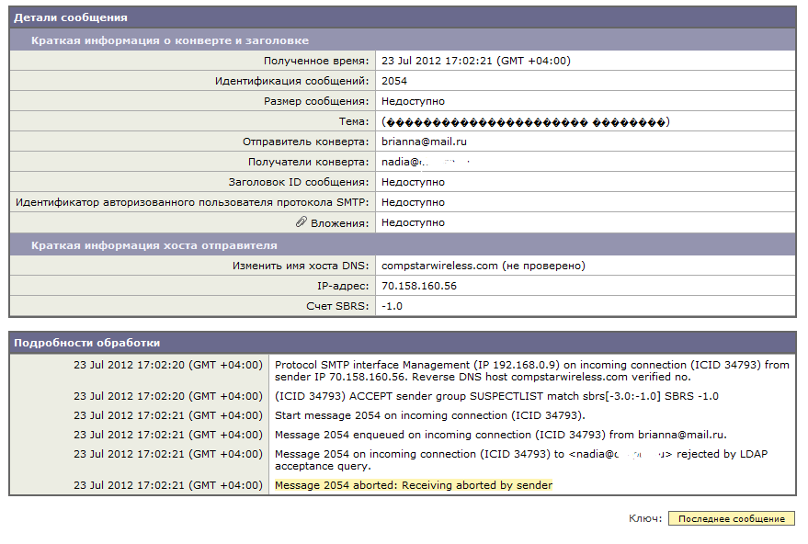Click 'Краткая информация о конверте и заголовке' section header

[x=403, y=40]
